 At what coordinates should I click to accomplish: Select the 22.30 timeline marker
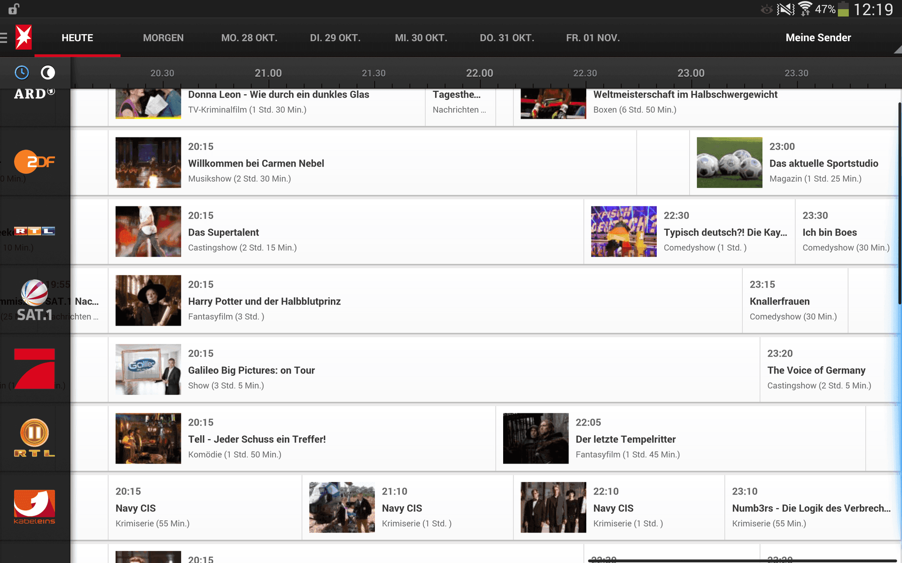pyautogui.click(x=585, y=73)
